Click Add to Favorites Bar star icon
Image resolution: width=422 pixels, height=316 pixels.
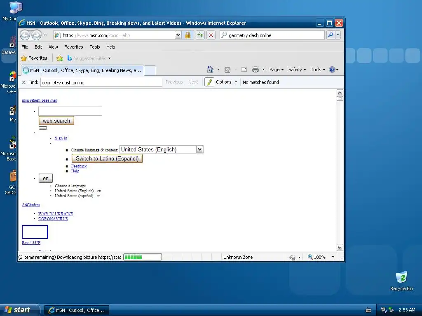(x=60, y=58)
